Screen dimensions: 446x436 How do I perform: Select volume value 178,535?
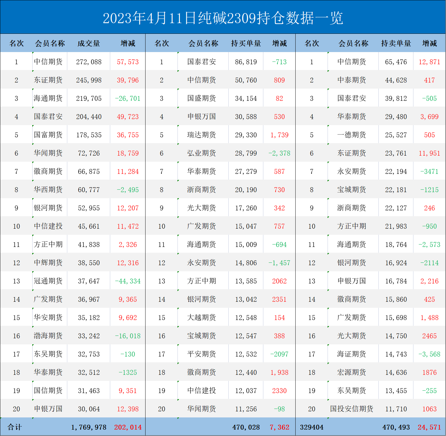(x=89, y=135)
